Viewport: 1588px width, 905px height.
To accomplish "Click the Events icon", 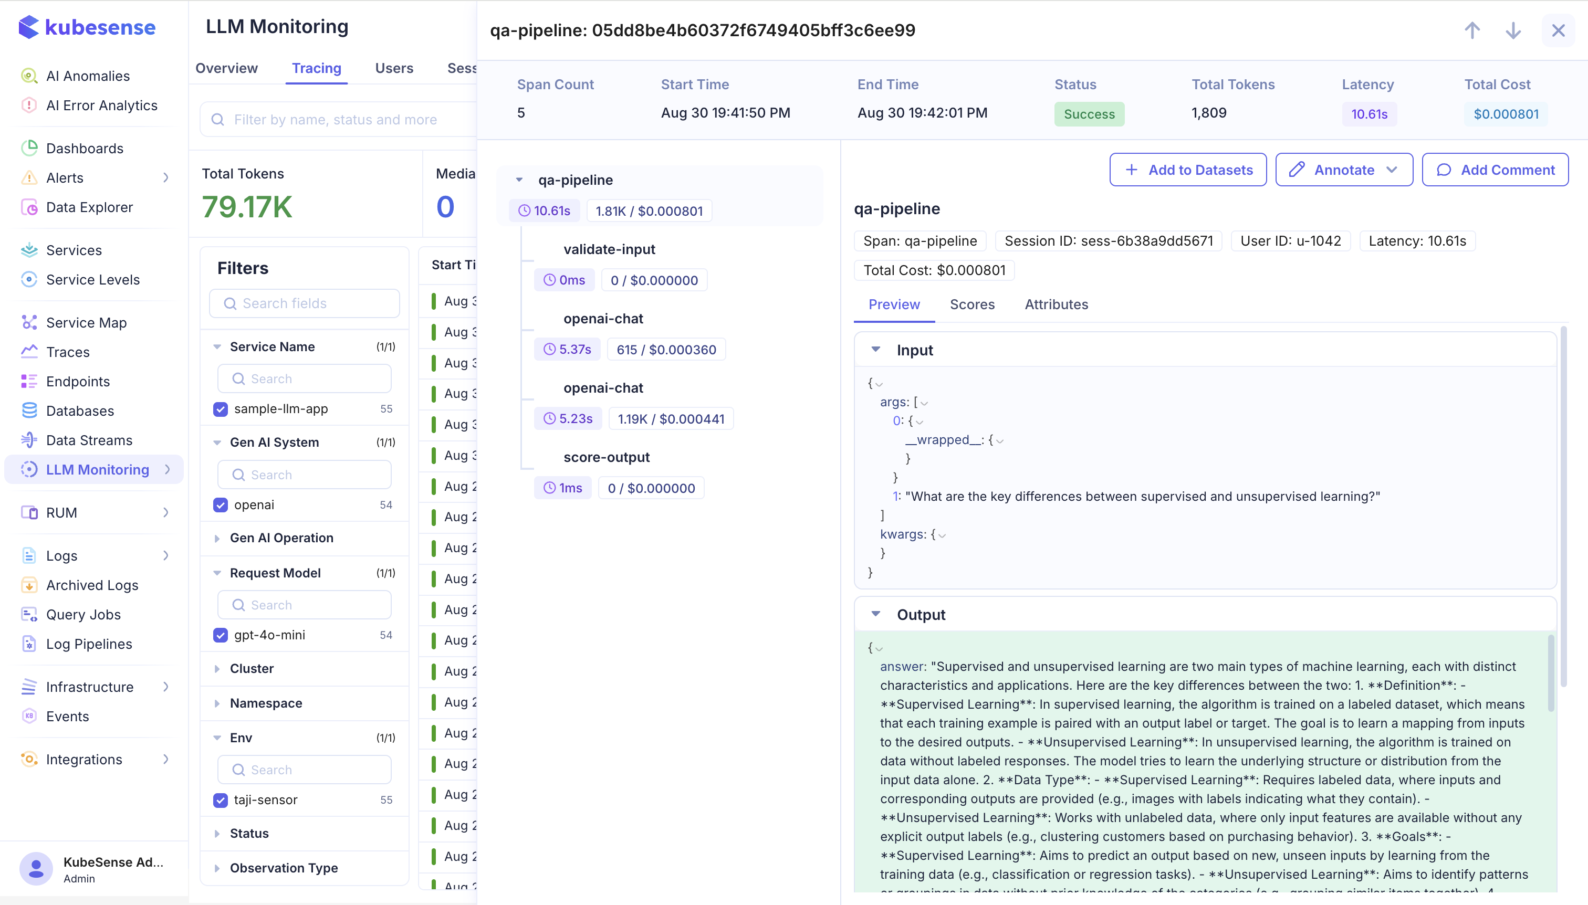I will pyautogui.click(x=28, y=716).
